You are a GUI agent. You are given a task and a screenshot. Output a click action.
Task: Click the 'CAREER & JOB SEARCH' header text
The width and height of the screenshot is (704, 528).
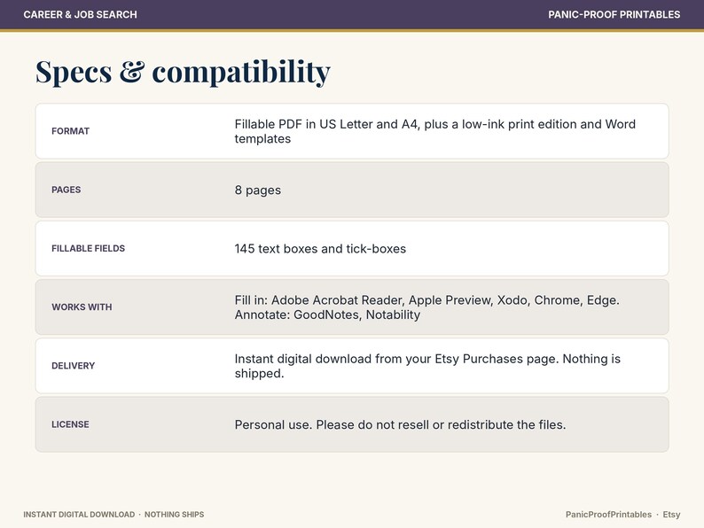pos(81,14)
